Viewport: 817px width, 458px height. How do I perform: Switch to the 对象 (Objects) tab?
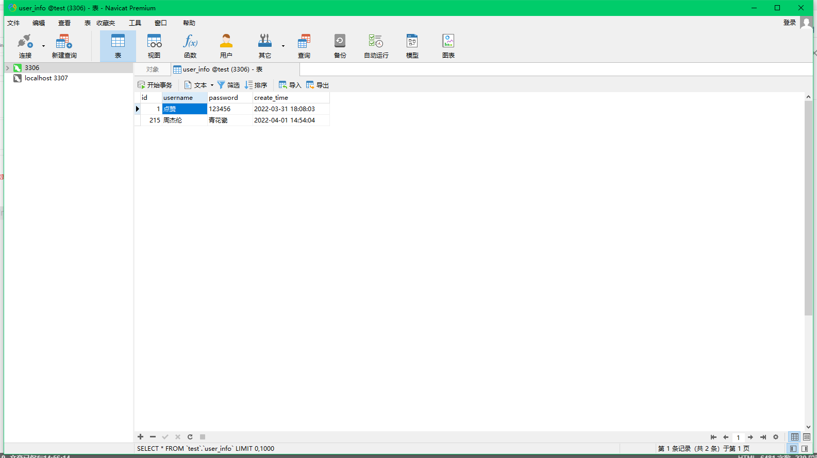click(152, 69)
